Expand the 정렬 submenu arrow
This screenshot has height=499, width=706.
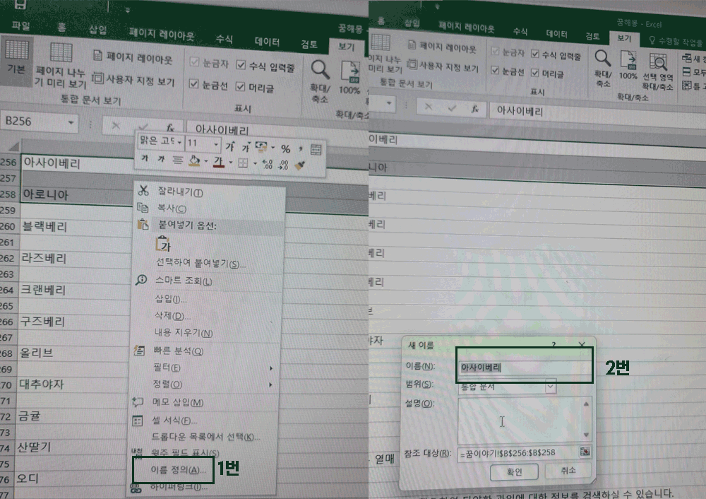pos(270,385)
